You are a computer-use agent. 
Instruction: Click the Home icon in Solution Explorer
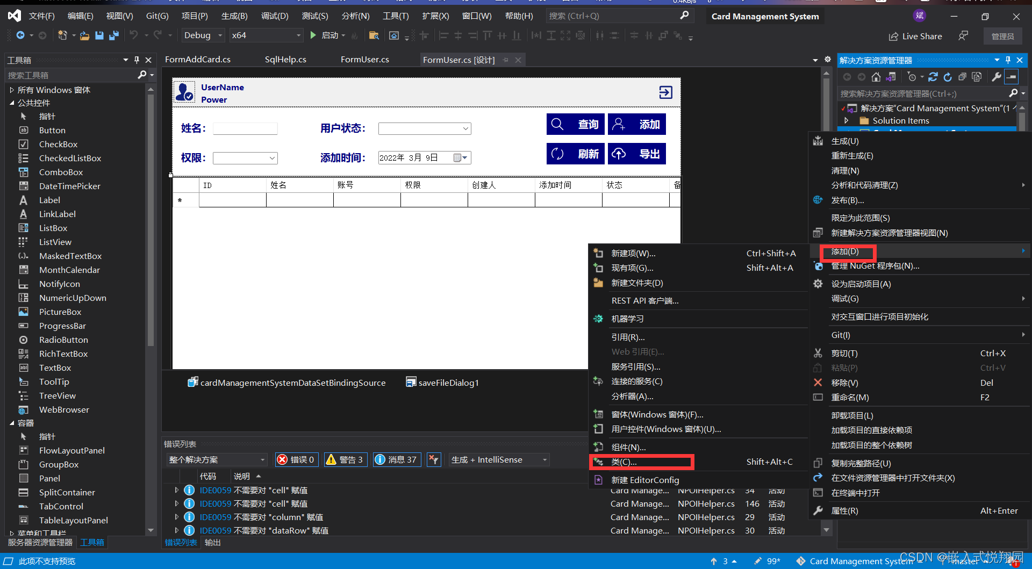[876, 77]
